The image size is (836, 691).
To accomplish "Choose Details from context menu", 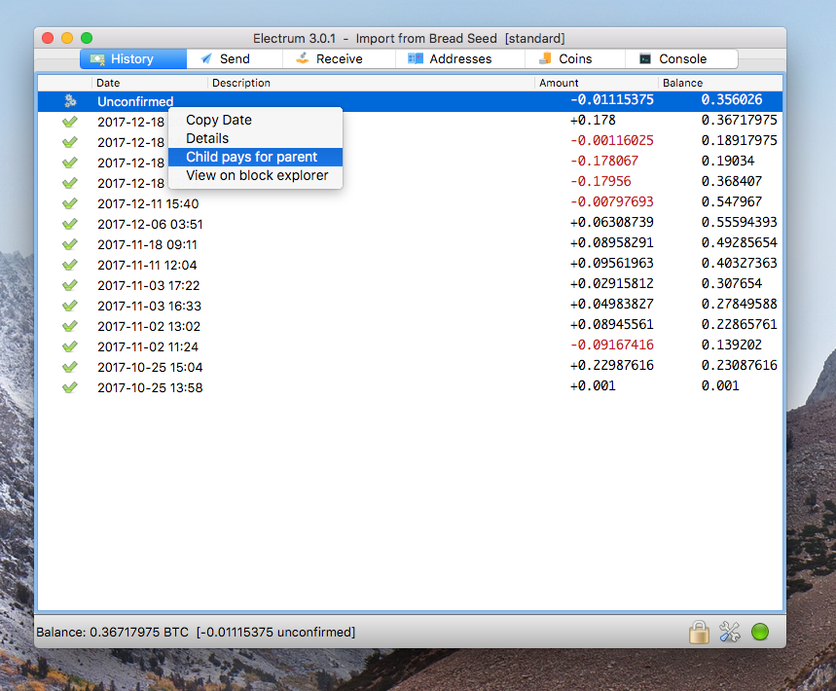I will coord(255,138).
